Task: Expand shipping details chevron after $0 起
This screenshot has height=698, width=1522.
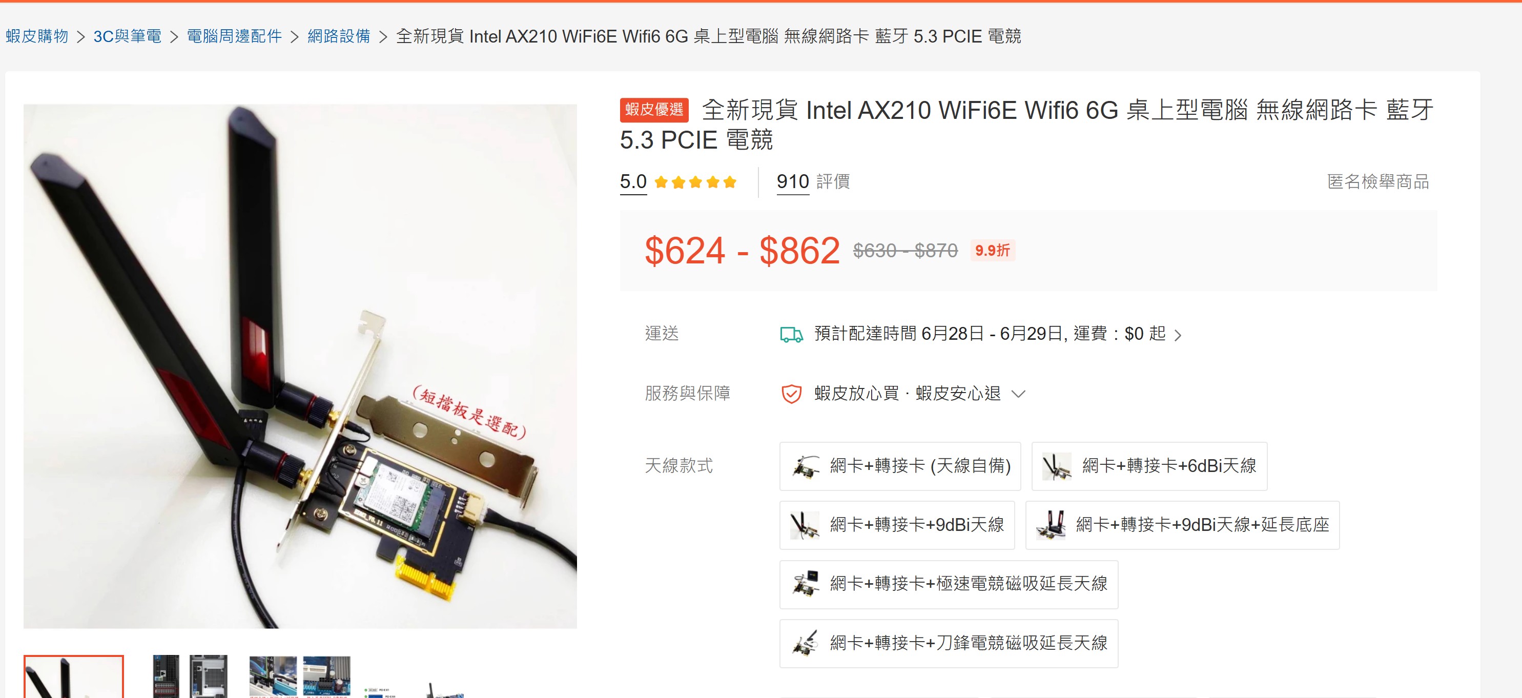Action: pos(1178,335)
